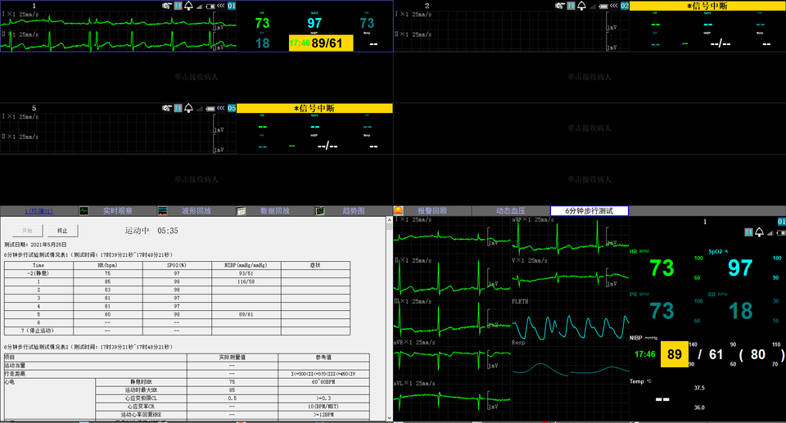786x423 pixels.
Task: Click the data playback table icon
Action: (241, 211)
